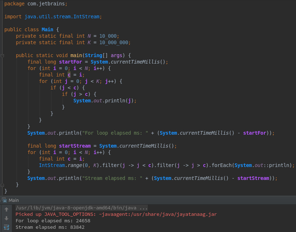Click the down stack trace arrow in console
The width and height of the screenshot is (296, 232).
point(6,218)
